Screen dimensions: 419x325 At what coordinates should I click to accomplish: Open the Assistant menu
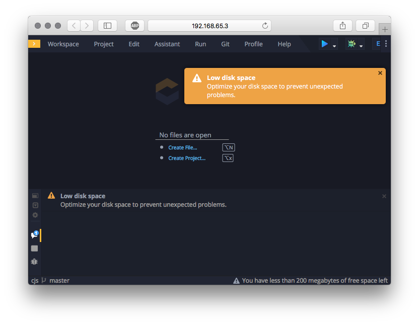pyautogui.click(x=167, y=44)
